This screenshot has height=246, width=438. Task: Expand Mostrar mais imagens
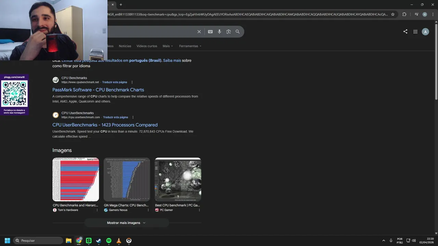[x=127, y=223]
